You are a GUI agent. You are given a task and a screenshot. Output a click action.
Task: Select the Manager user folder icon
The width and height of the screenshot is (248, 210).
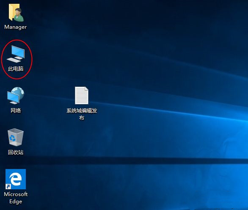16,13
